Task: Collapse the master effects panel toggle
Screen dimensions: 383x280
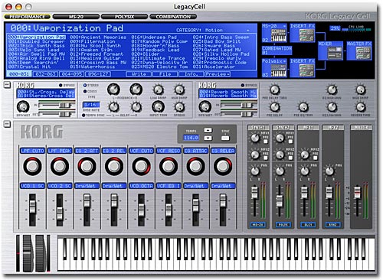Action: (7, 85)
